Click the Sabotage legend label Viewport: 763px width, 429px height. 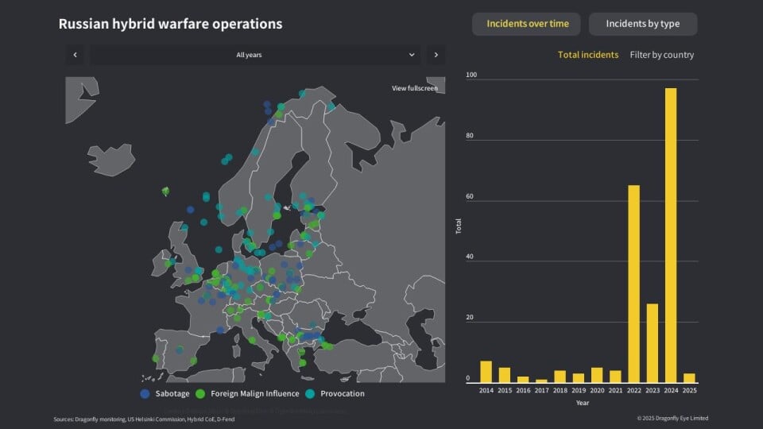(x=172, y=393)
